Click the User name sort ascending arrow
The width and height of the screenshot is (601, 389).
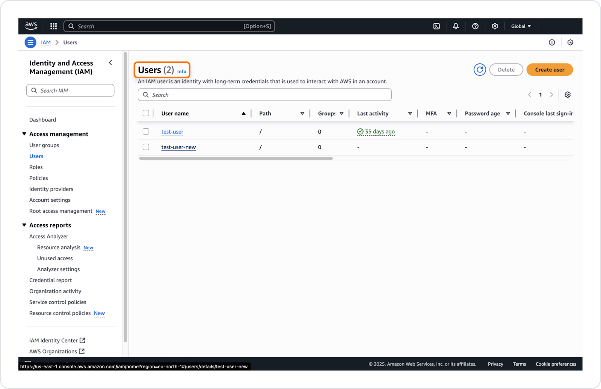tap(243, 113)
